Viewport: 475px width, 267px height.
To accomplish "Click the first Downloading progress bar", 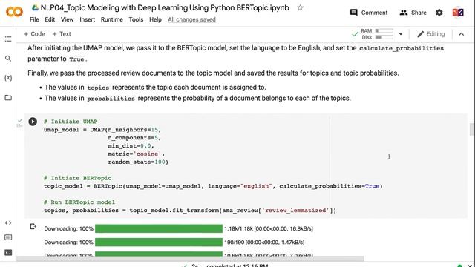I will click(x=159, y=228).
